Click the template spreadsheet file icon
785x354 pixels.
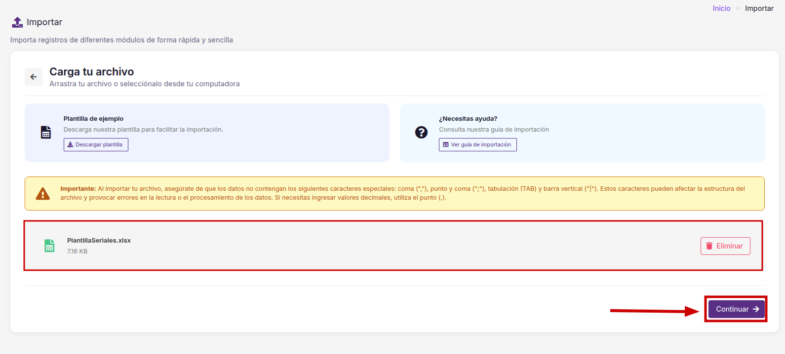[x=46, y=132]
